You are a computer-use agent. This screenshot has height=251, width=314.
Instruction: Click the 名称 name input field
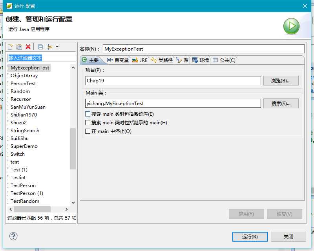click(203, 49)
